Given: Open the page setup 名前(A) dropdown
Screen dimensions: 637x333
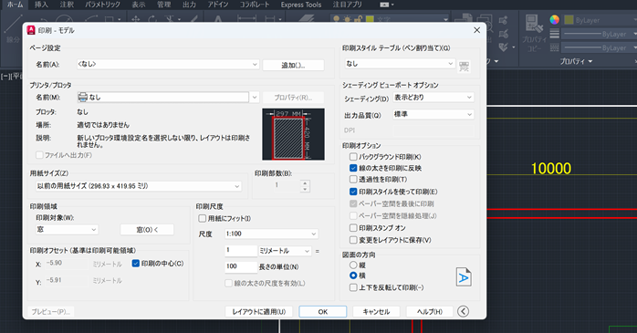Looking at the screenshot, I should (x=168, y=64).
